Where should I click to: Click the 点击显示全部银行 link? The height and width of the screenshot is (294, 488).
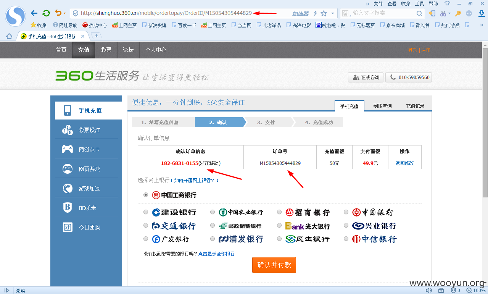pyautogui.click(x=216, y=254)
